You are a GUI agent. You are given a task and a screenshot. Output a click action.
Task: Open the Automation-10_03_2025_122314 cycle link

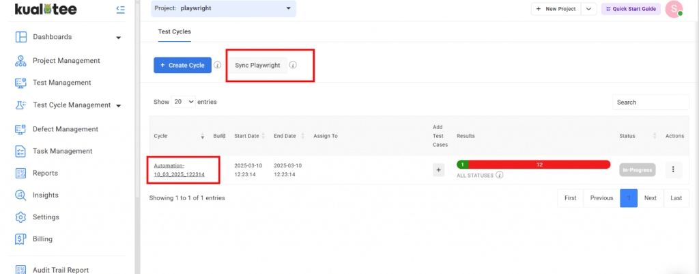180,170
